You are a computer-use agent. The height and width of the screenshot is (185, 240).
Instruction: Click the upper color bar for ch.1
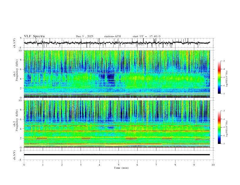(x=219, y=77)
